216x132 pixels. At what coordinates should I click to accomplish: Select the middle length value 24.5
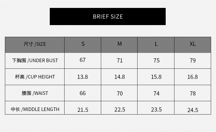coord(192,110)
